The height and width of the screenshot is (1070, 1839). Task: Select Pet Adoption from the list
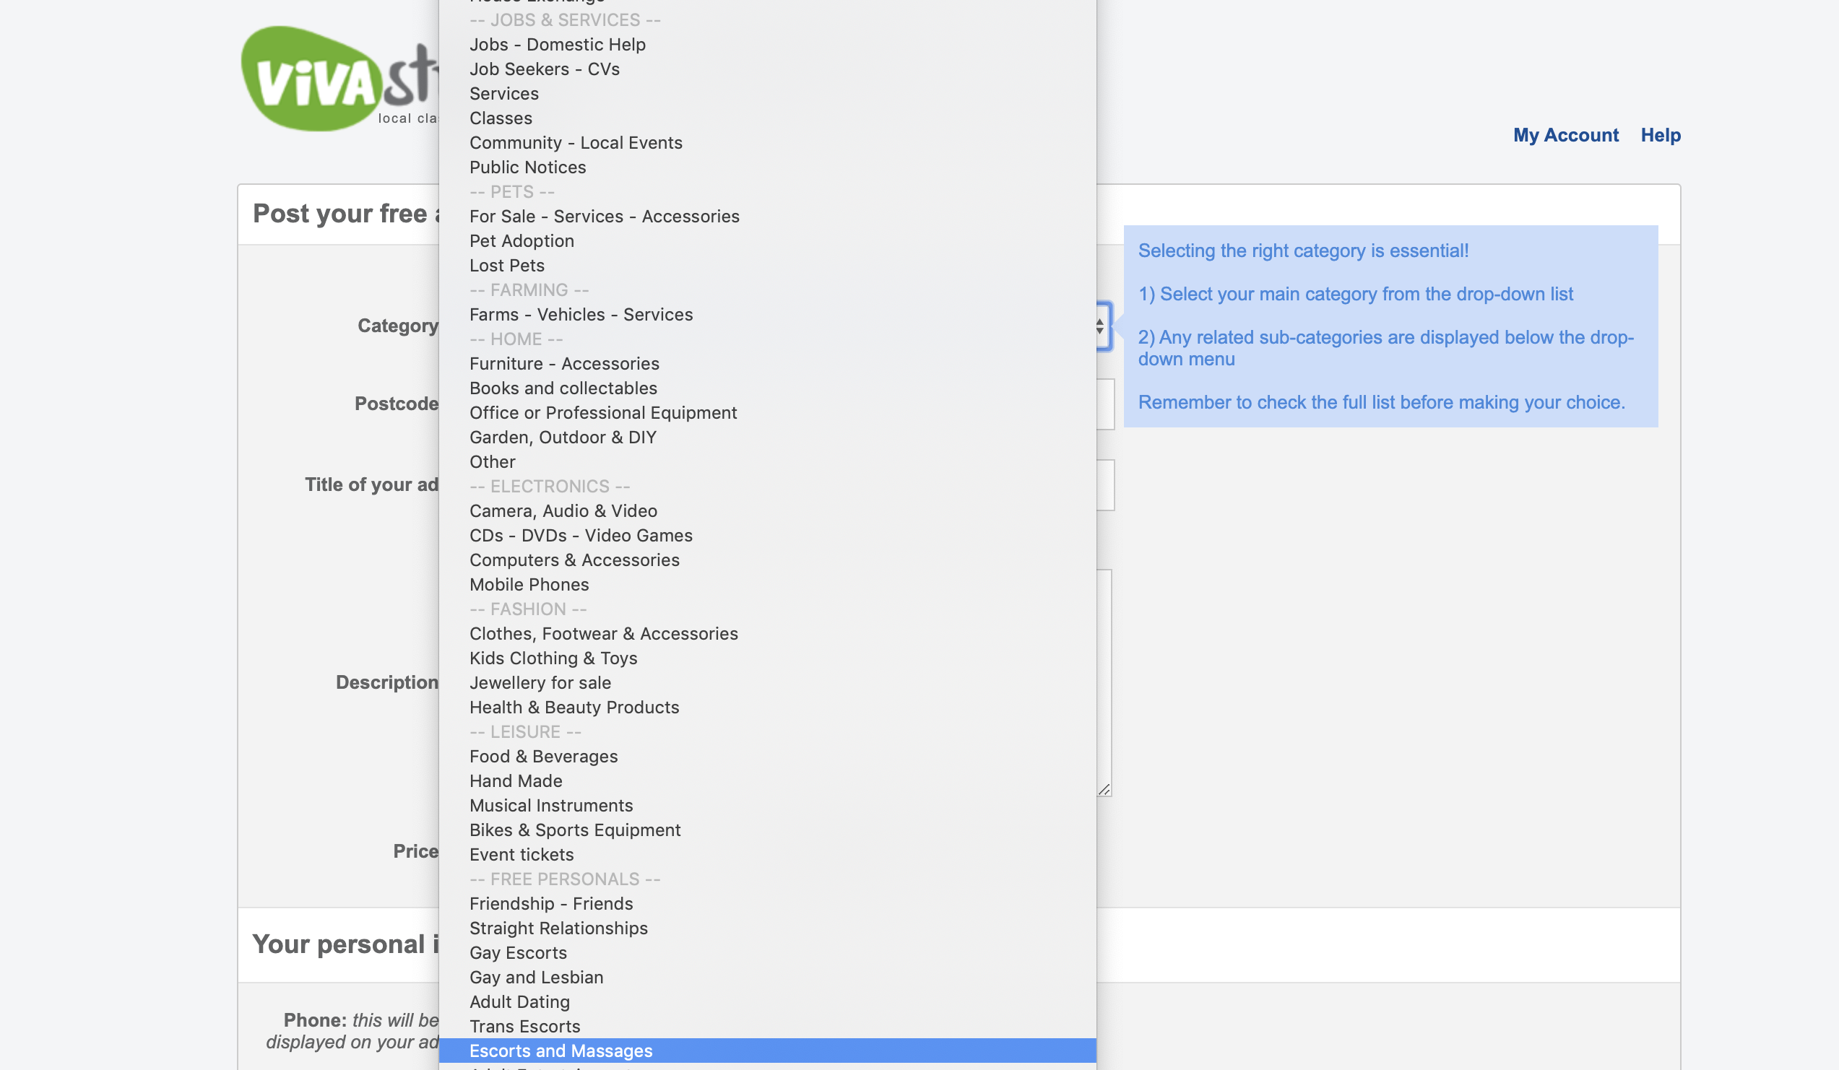coord(521,241)
